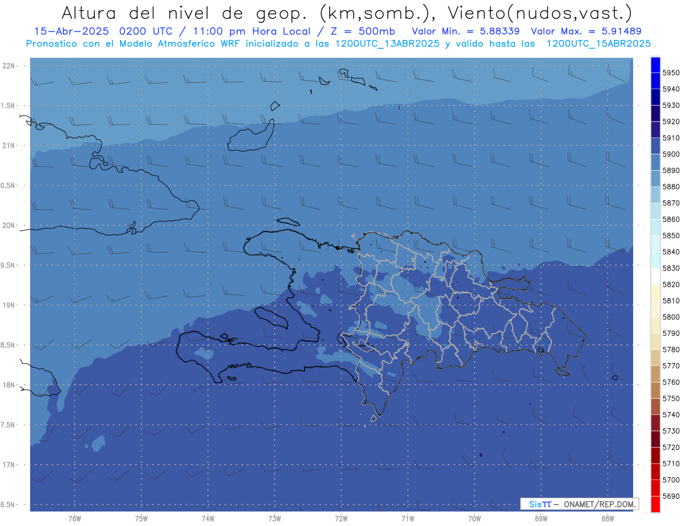Select the 5750 color scale label
The image size is (682, 526).
pyautogui.click(x=671, y=398)
